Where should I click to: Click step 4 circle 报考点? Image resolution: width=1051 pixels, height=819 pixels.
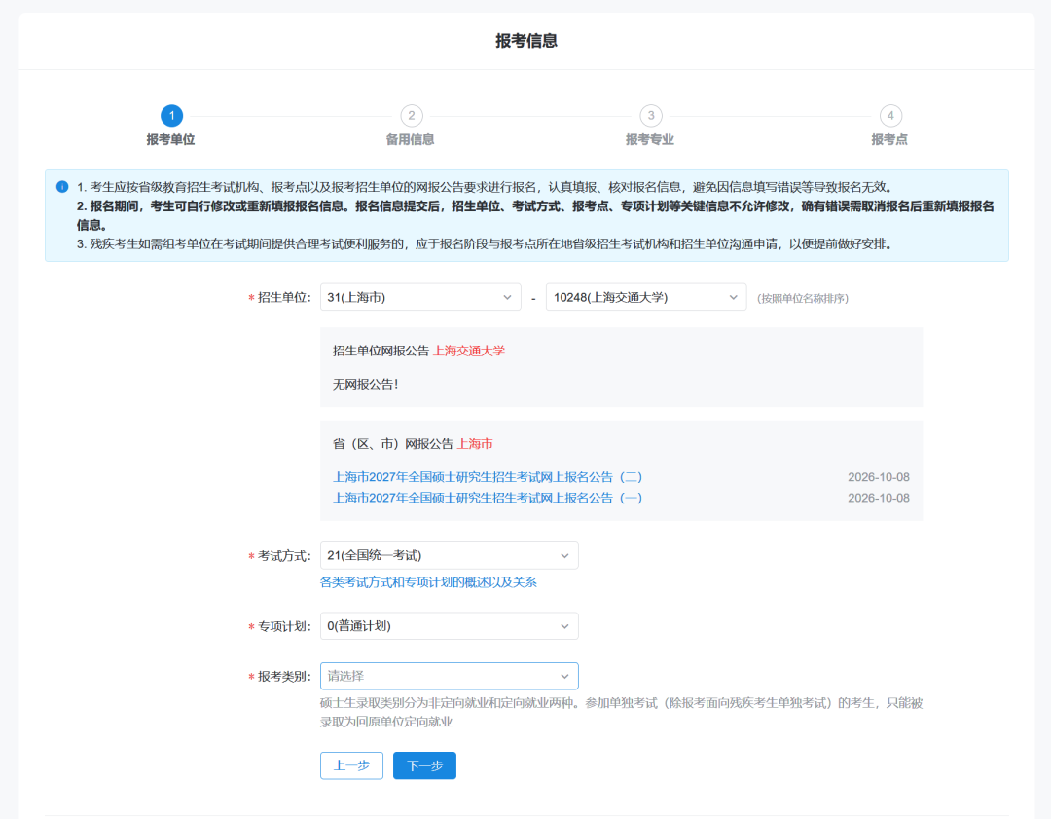(x=890, y=115)
